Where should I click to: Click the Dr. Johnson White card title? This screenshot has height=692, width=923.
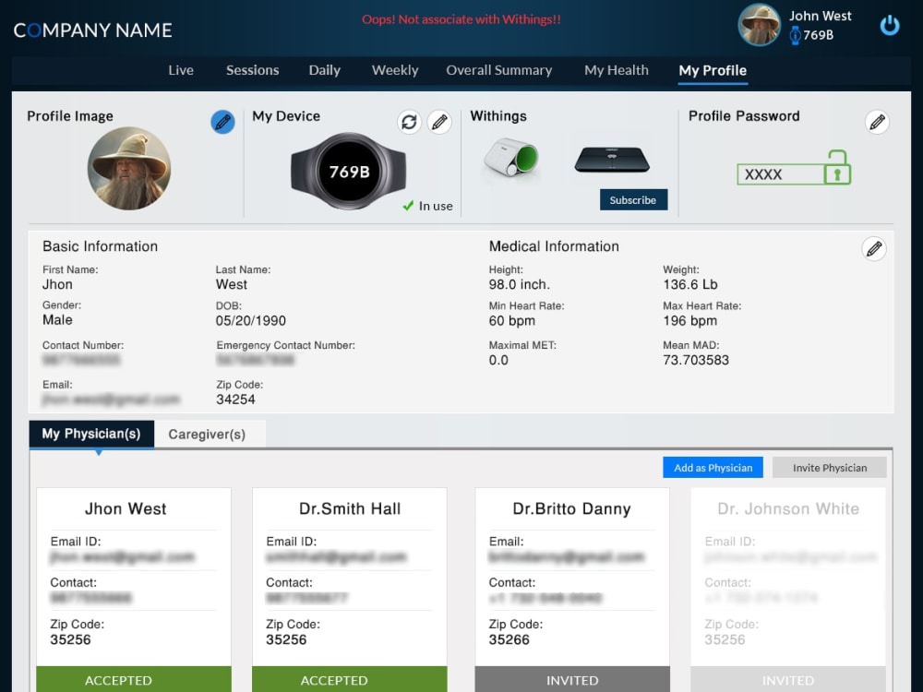[788, 508]
